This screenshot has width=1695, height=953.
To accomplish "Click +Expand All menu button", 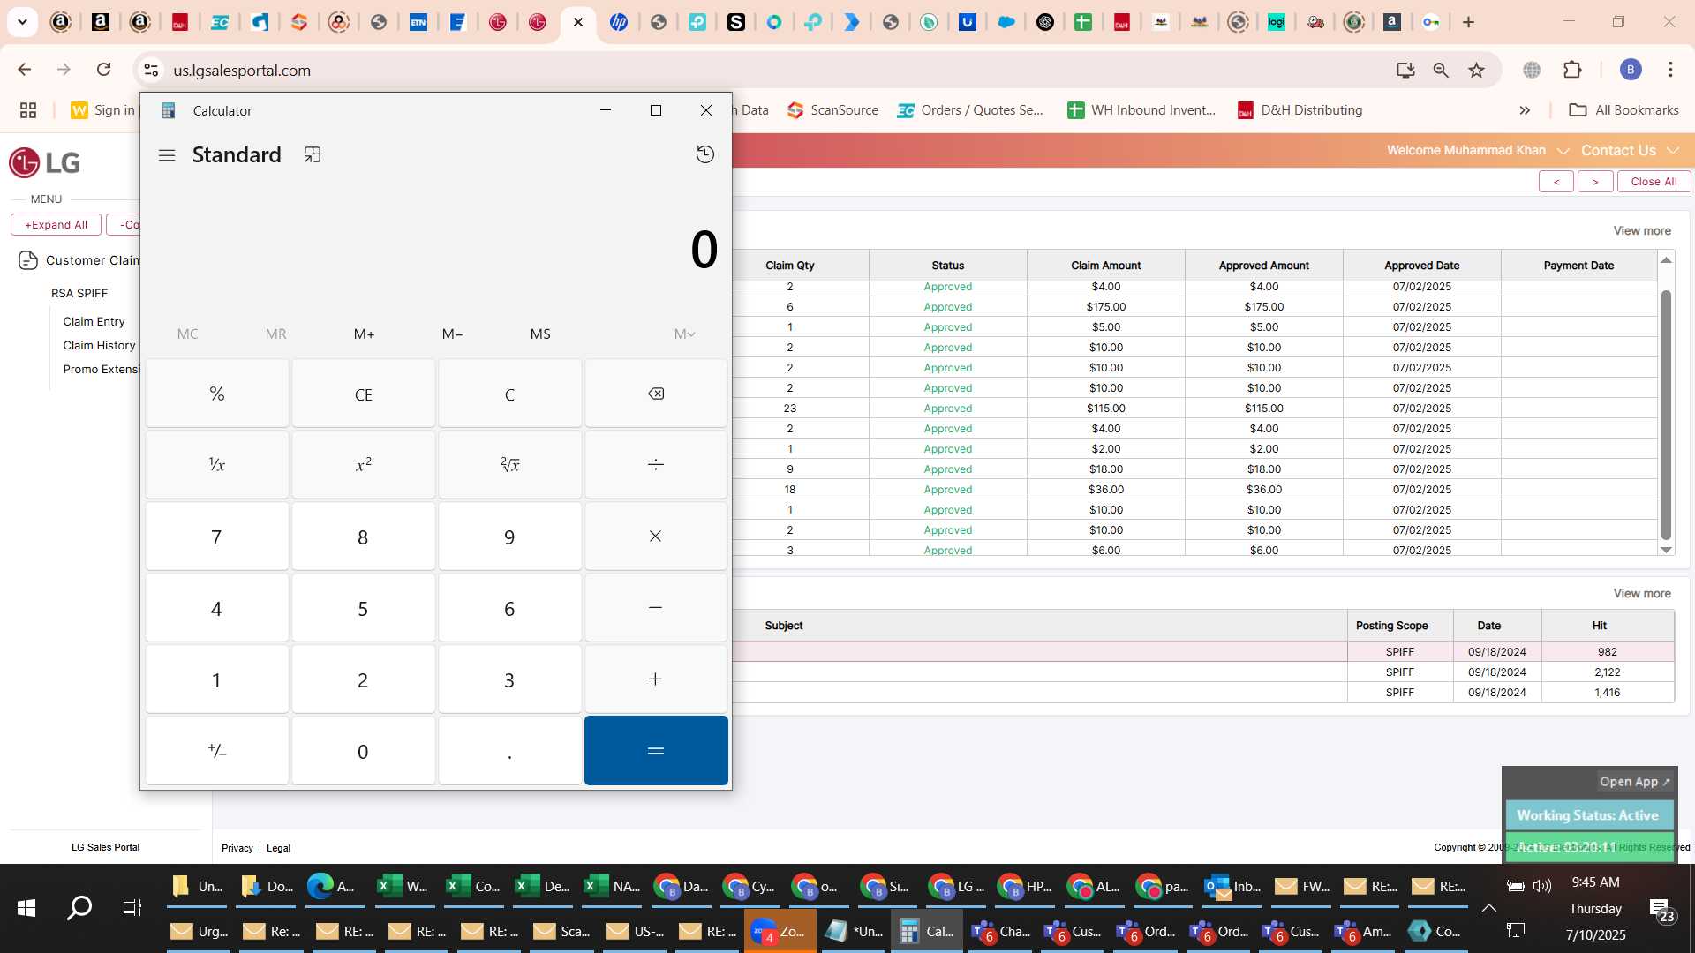I will tap(56, 225).
